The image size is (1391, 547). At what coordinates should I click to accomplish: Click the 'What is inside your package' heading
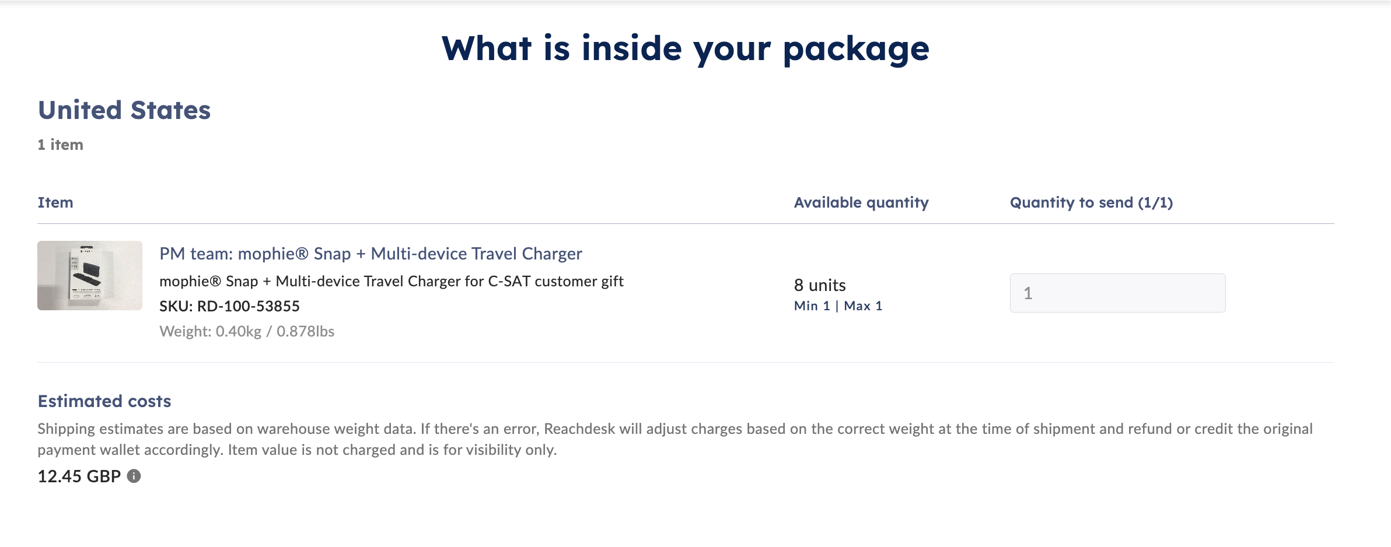(685, 48)
